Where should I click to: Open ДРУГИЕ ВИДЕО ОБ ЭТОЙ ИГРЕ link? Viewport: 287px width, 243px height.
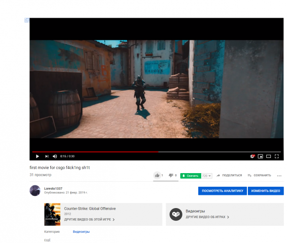click(89, 220)
